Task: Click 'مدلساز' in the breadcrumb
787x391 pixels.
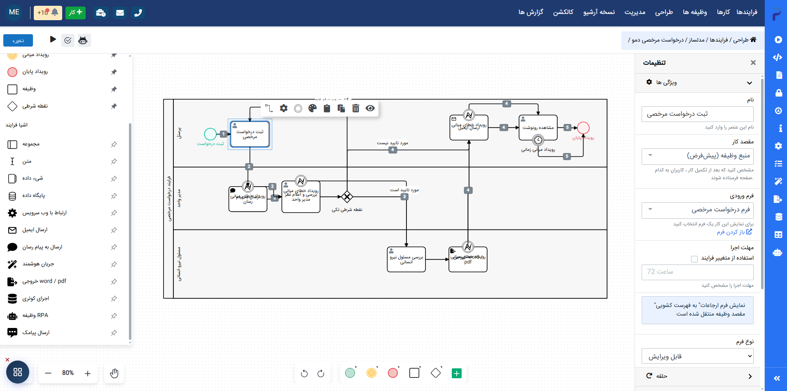Action: (696, 40)
